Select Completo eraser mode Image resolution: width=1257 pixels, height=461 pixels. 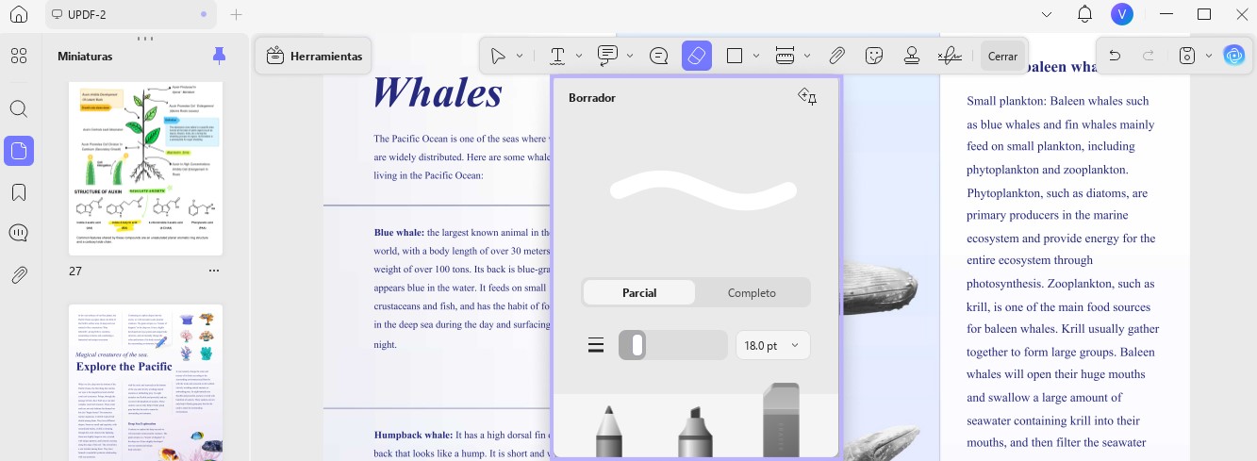click(x=752, y=292)
